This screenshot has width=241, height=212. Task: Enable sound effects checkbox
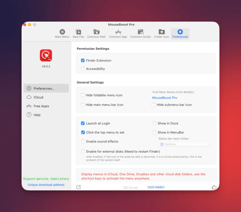coord(83,141)
